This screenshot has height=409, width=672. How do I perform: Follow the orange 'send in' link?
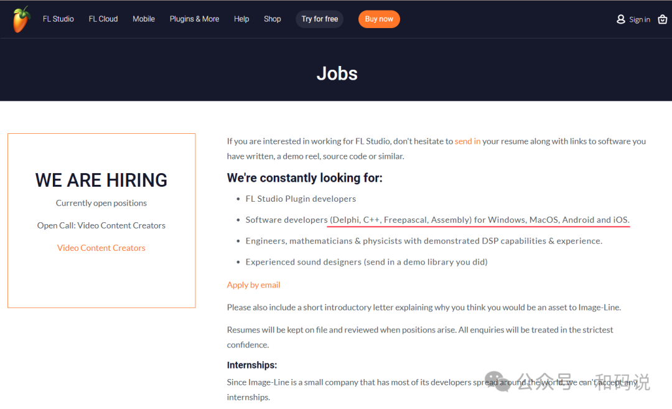point(467,141)
